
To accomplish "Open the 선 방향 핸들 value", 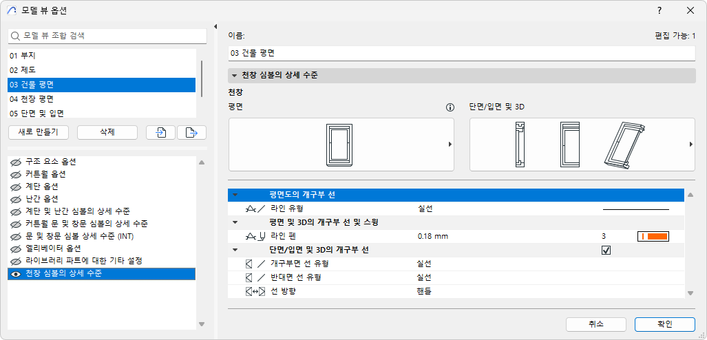I will pyautogui.click(x=425, y=291).
